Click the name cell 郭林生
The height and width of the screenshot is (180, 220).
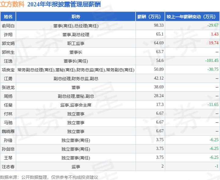pos(8,52)
